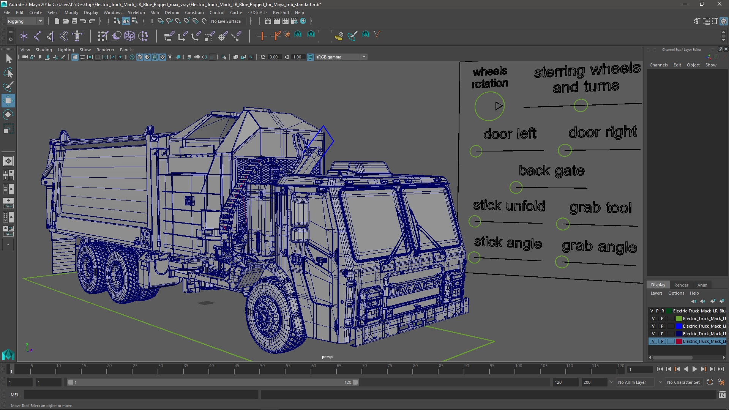Play animation with wheels rotation control
729x410 pixels.
pos(497,105)
